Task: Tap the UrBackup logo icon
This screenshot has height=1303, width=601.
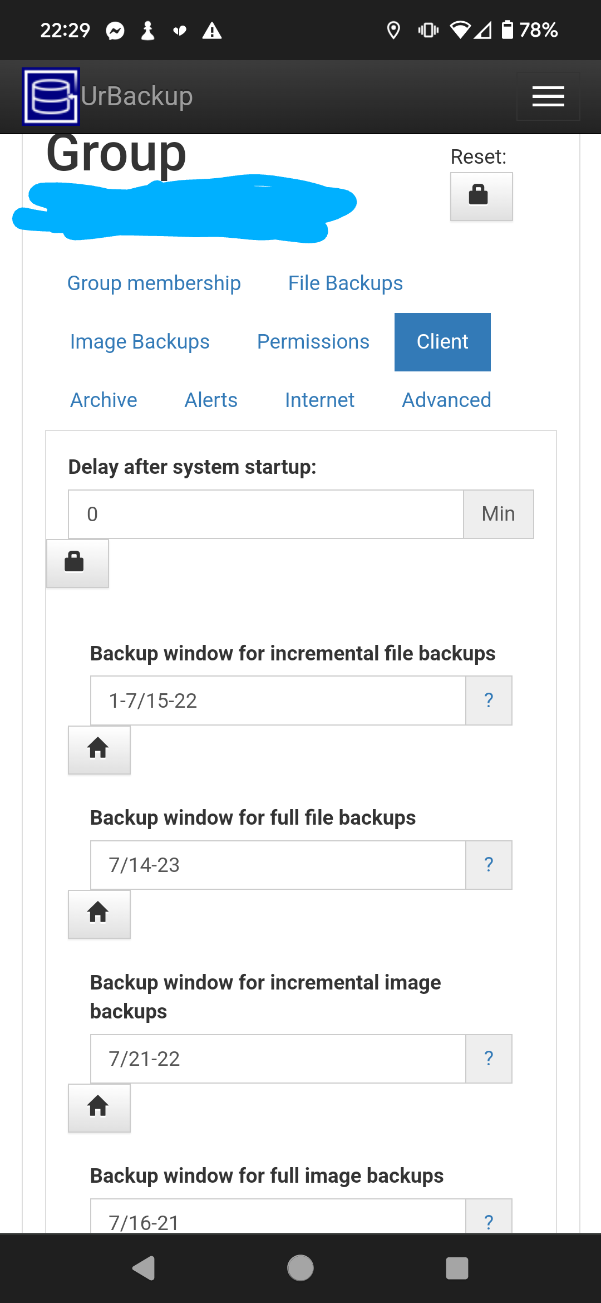Action: (x=51, y=96)
